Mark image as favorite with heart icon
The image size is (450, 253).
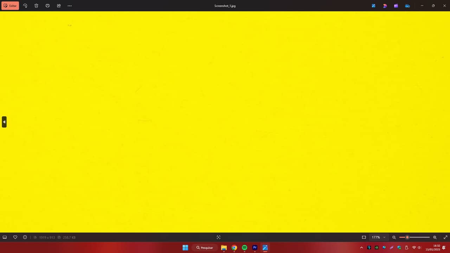[15, 237]
